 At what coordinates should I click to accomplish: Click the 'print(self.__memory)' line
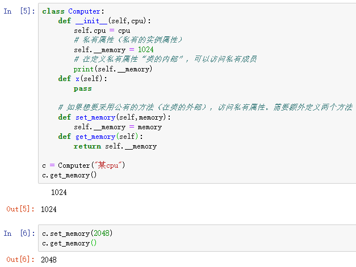[113, 69]
